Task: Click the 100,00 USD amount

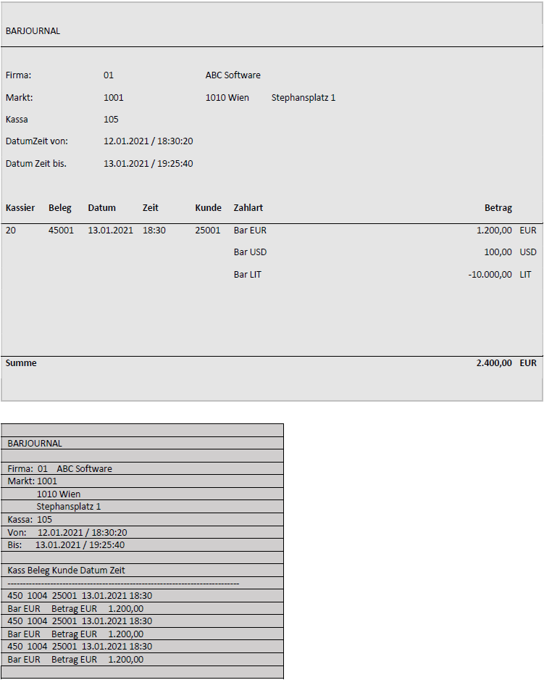Action: tap(498, 252)
